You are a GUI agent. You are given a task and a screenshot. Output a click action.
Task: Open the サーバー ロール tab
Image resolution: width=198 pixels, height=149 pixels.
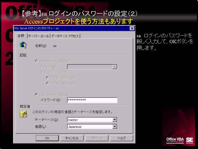tap(38, 36)
